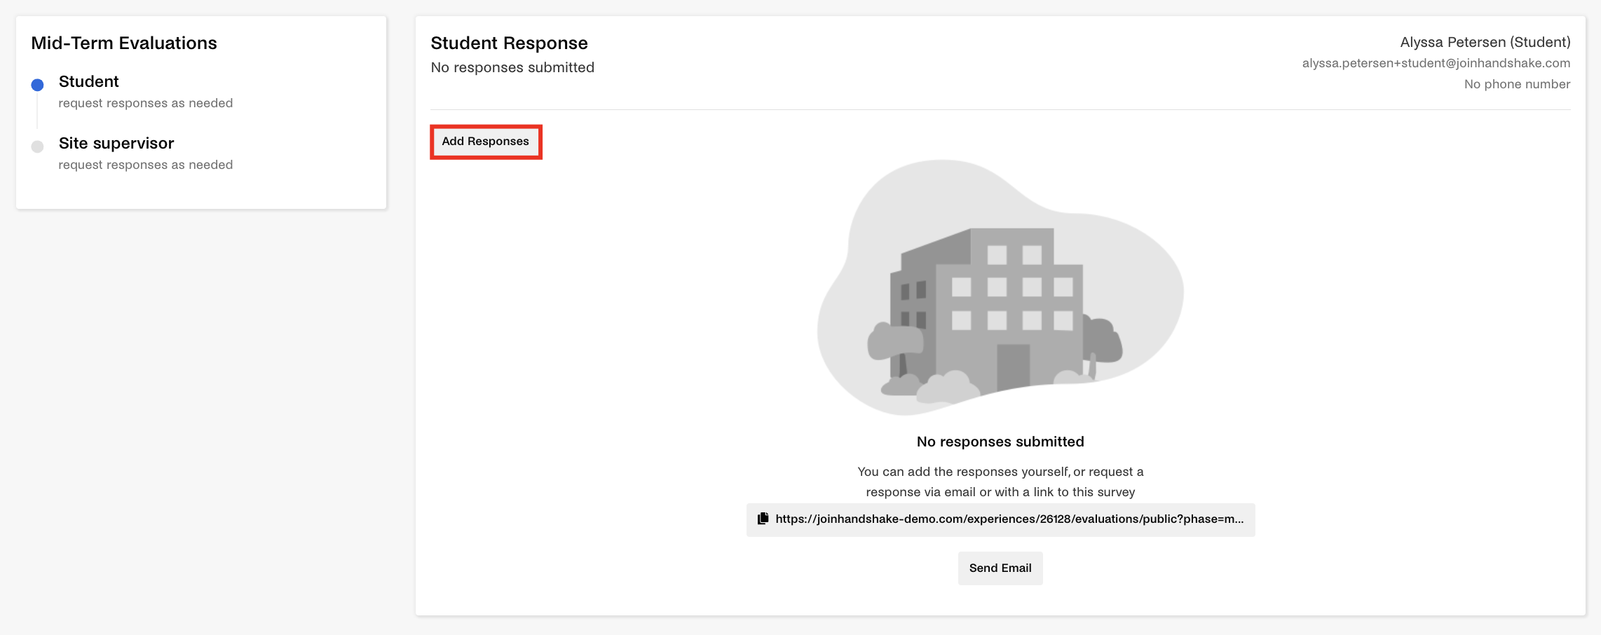Click 'request responses as needed' under Student
Image resolution: width=1601 pixels, height=635 pixels.
146,103
